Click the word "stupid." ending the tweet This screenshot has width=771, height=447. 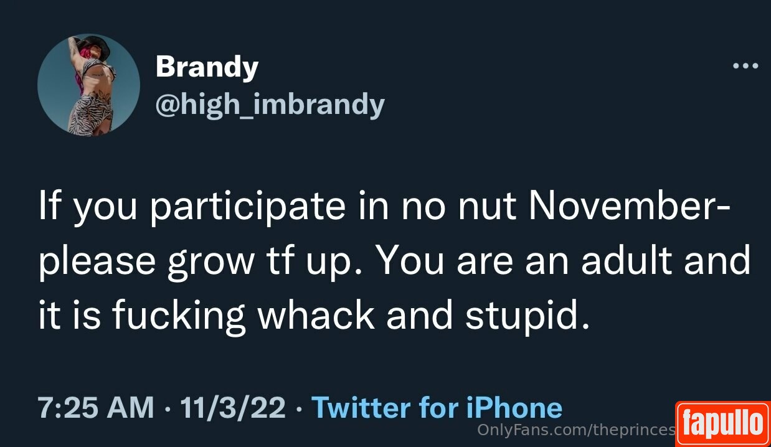coord(526,316)
